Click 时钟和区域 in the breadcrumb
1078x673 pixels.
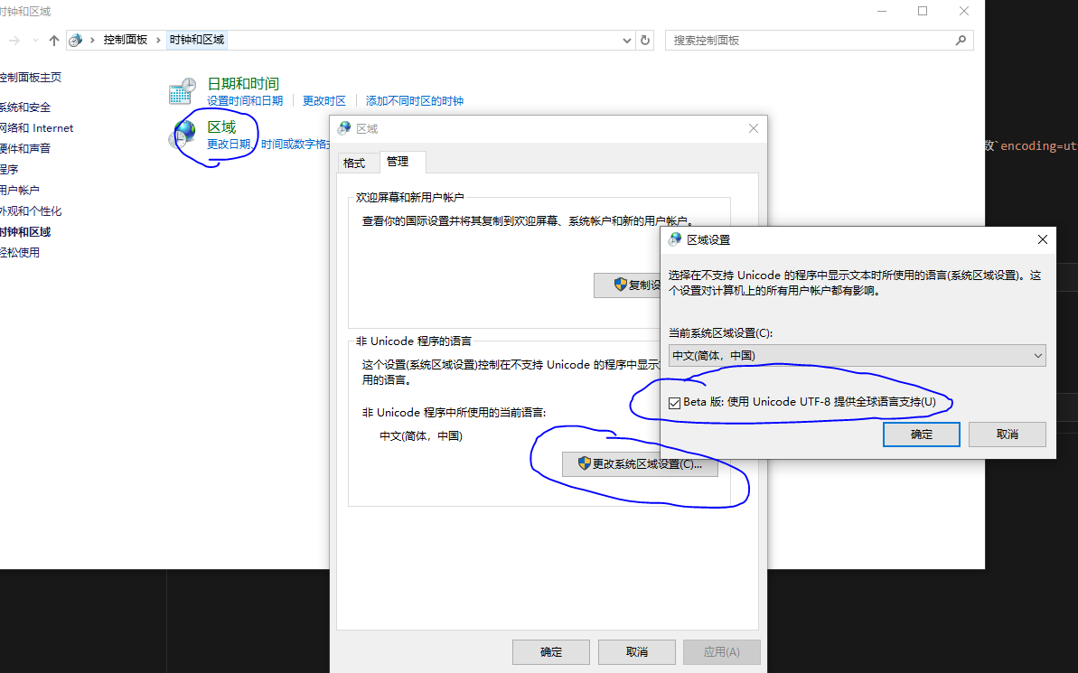pos(197,40)
